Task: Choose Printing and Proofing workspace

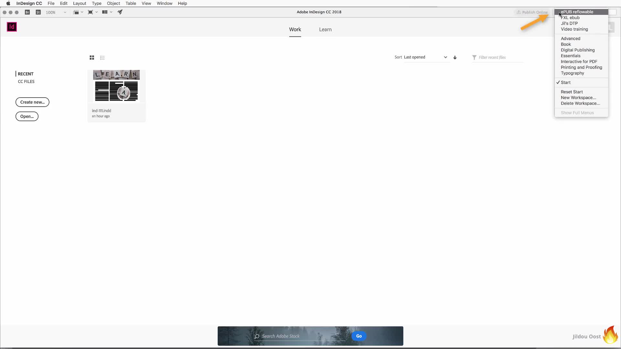Action: click(581, 68)
